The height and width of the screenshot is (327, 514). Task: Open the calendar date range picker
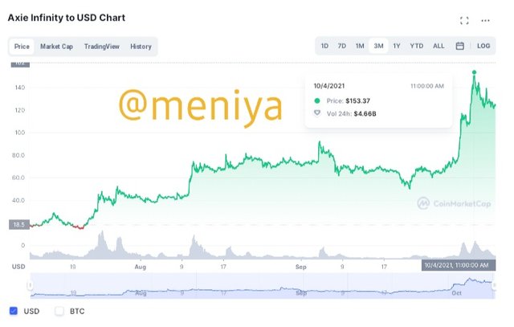click(459, 46)
